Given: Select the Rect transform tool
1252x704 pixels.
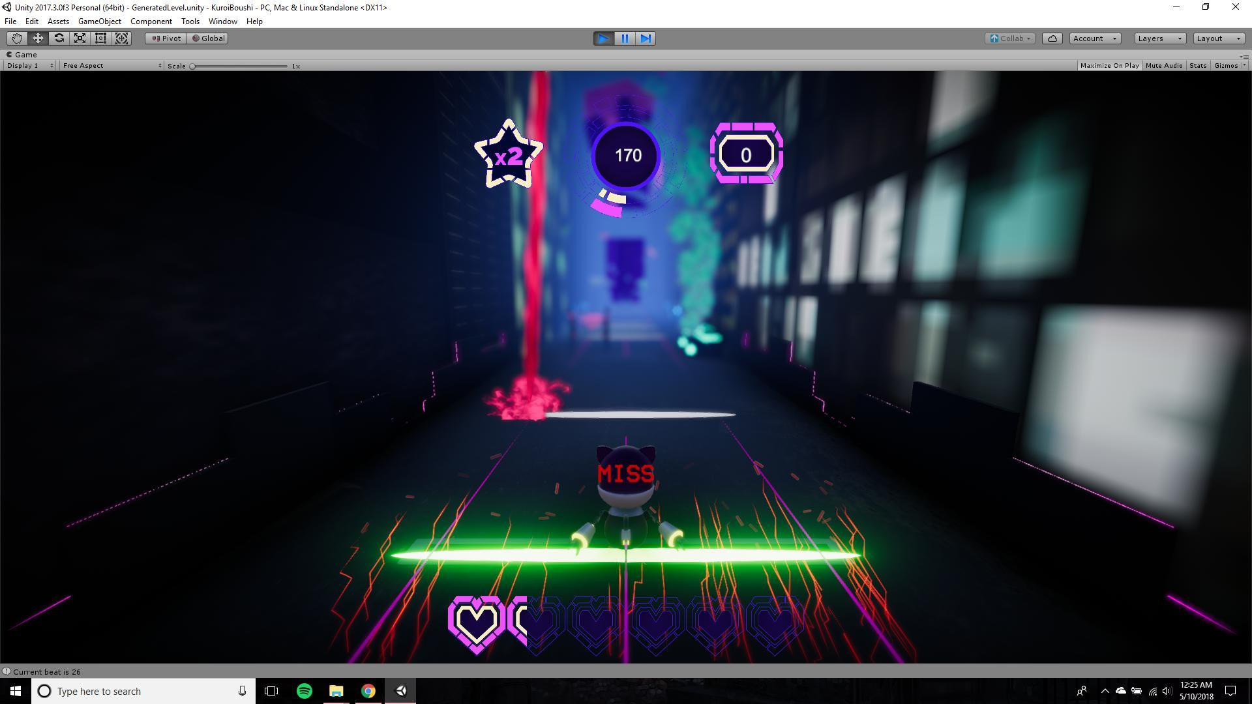Looking at the screenshot, I should (x=100, y=38).
